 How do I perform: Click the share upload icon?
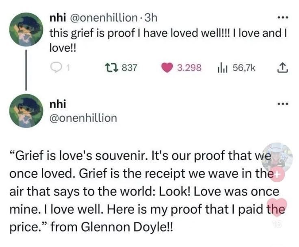281,68
